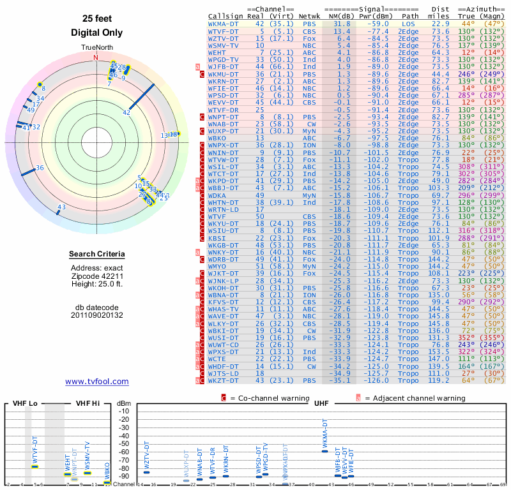Screen dimensions: 511x490
Task: Click the co-channel warning legend icon
Action: coord(224,398)
